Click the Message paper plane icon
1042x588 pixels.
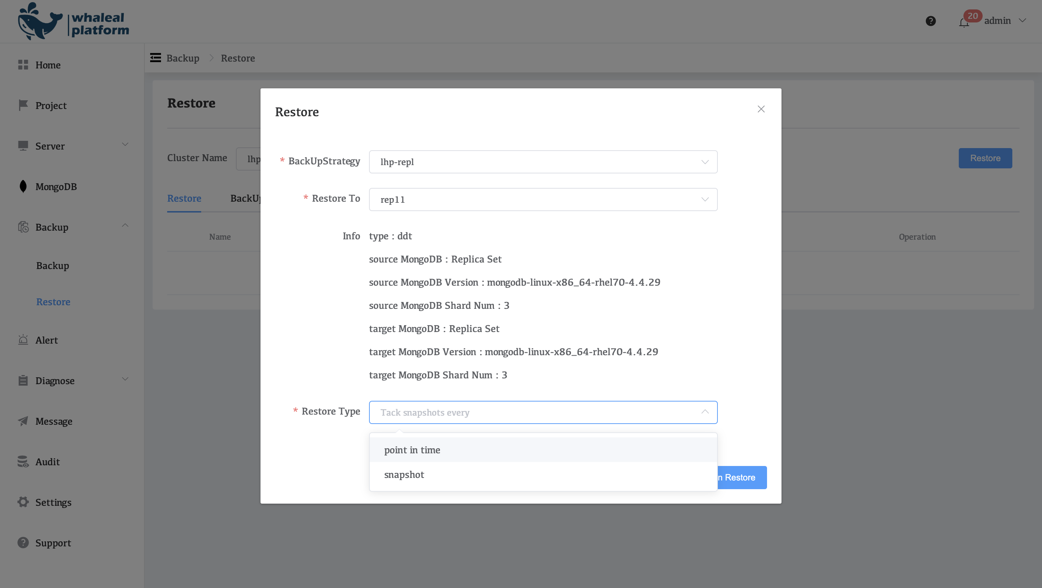click(23, 421)
